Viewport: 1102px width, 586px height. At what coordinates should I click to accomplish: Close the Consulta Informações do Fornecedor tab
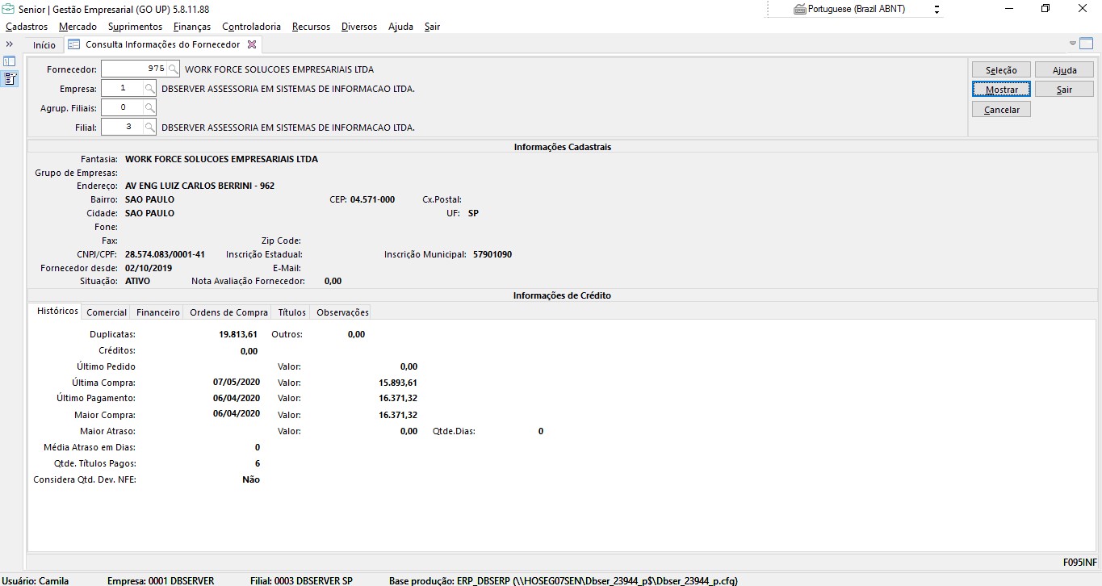tap(252, 45)
